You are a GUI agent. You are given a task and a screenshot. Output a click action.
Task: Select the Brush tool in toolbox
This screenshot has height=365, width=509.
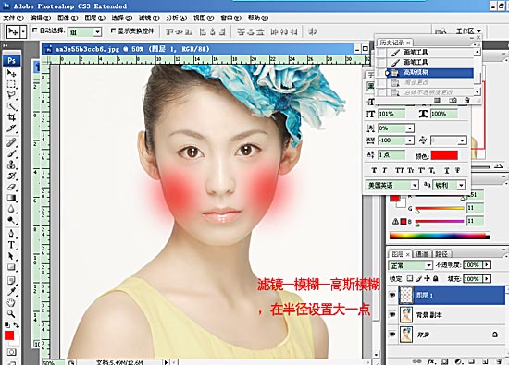coord(11,153)
